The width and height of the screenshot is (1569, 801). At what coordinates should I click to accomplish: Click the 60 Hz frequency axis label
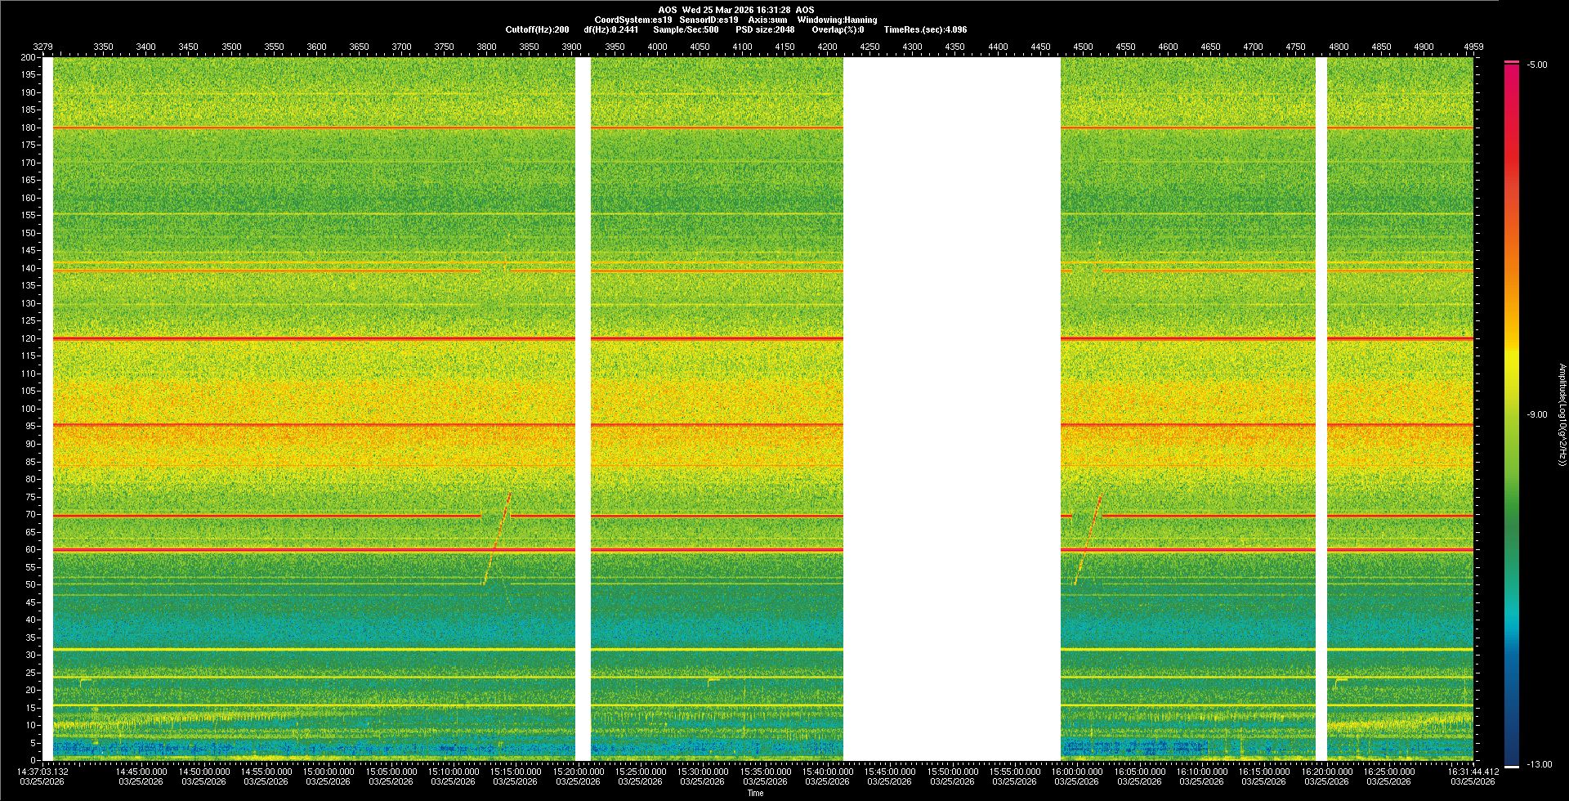pos(30,549)
